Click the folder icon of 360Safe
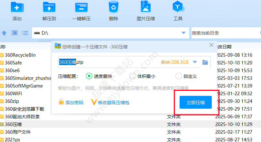This screenshot has height=142, width=261. [x=2, y=63]
